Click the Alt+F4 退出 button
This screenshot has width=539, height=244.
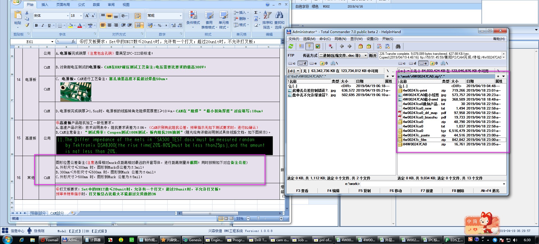(x=490, y=191)
